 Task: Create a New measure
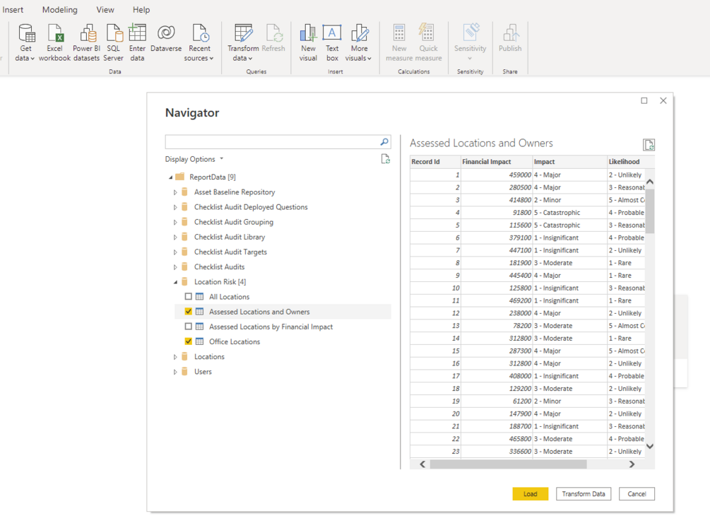[x=399, y=43]
